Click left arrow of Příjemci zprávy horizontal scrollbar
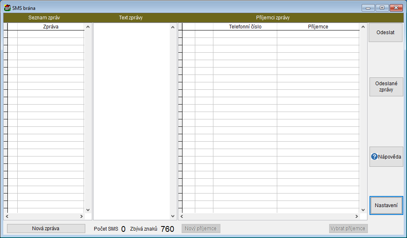Viewport: 407px width, 238px height. click(x=182, y=216)
